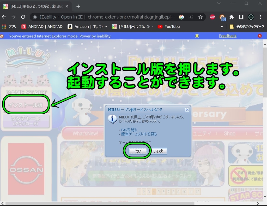Image resolution: width=267 pixels, height=206 pixels.
Task: Open the Amazon bookmark
Action: [87, 27]
